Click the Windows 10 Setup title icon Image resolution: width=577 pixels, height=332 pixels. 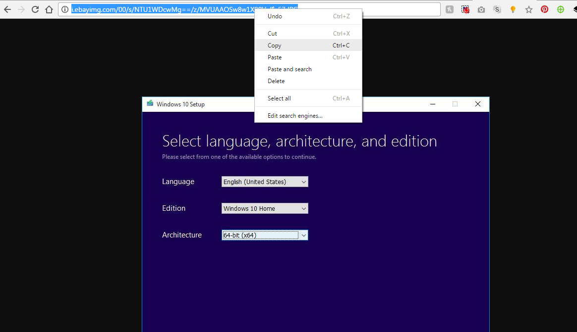[150, 103]
